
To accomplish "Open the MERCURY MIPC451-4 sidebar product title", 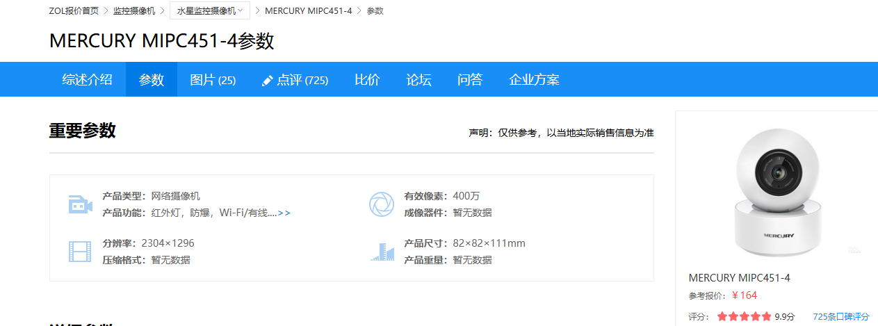I will 739,278.
